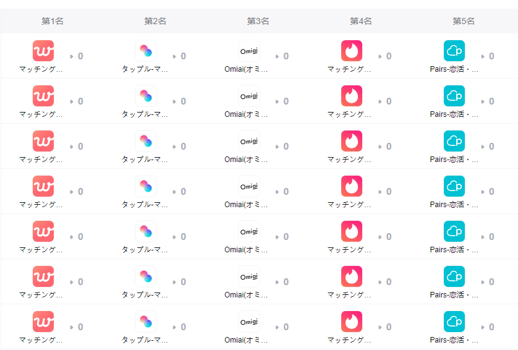Click the 第4名 rank change 0 in the last row

(x=385, y=327)
